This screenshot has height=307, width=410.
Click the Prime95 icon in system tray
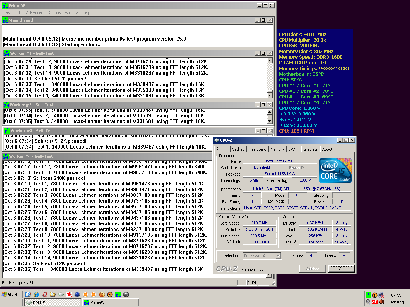click(x=368, y=295)
